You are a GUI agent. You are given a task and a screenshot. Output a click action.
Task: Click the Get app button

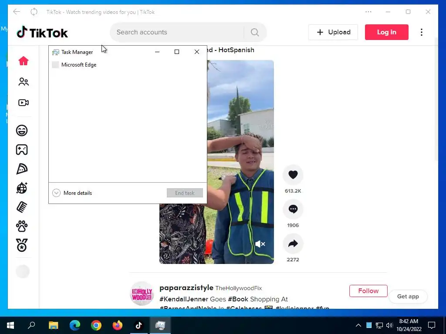408,297
